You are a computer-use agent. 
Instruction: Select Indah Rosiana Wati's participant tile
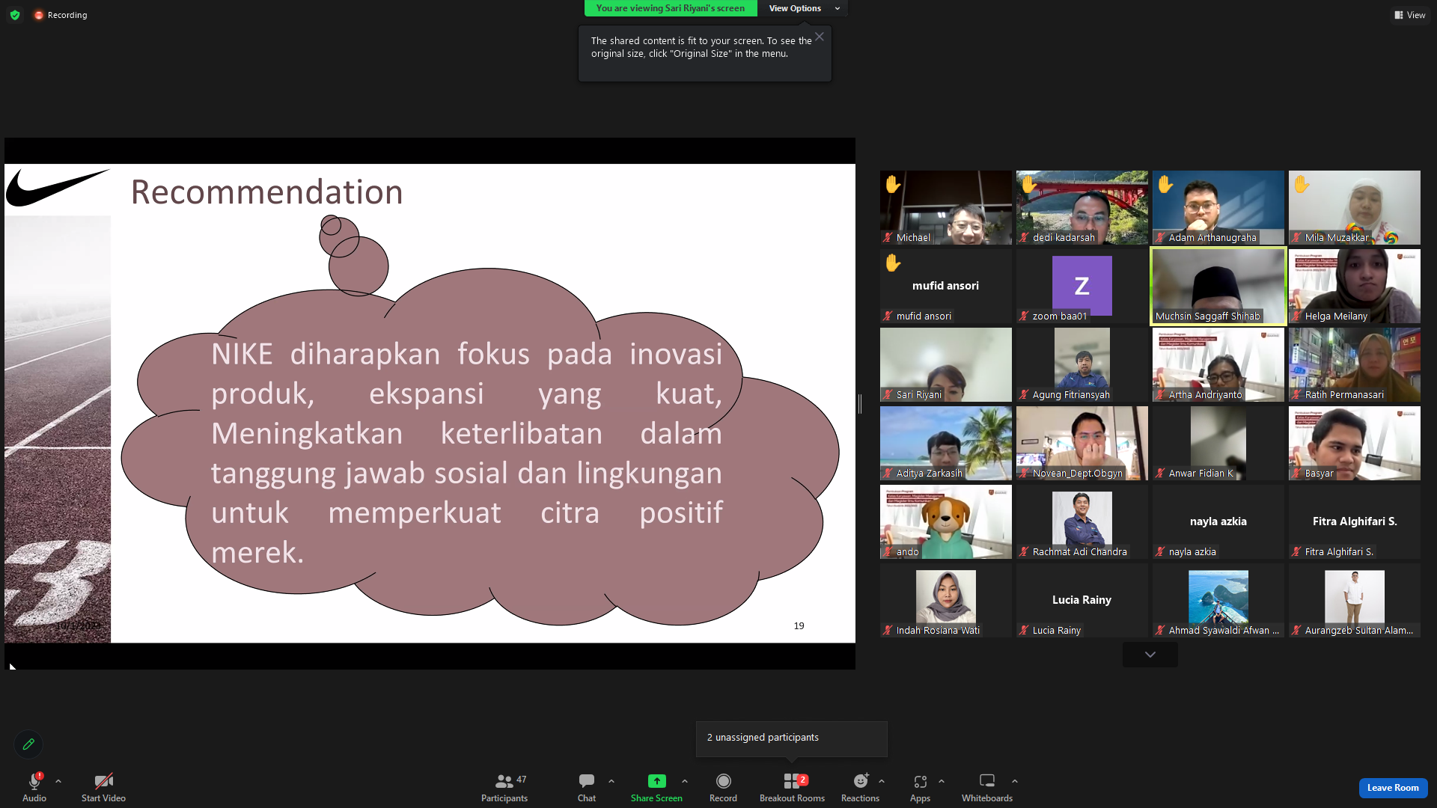pos(946,600)
